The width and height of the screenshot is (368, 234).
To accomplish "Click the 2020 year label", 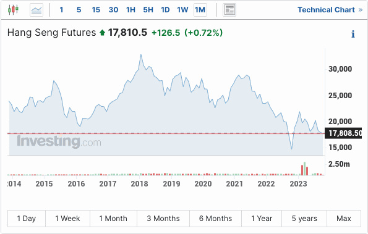I will [x=203, y=183].
